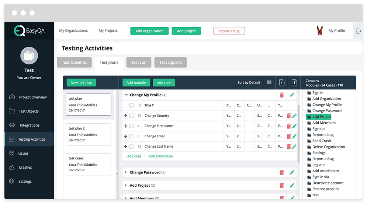Click the green Add case toolbar button
This screenshot has height=204, width=367.
click(164, 82)
